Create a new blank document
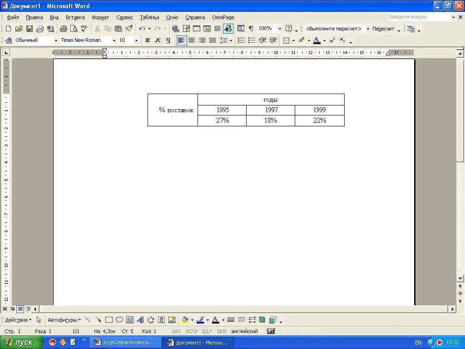The image size is (465, 349). coord(8,29)
